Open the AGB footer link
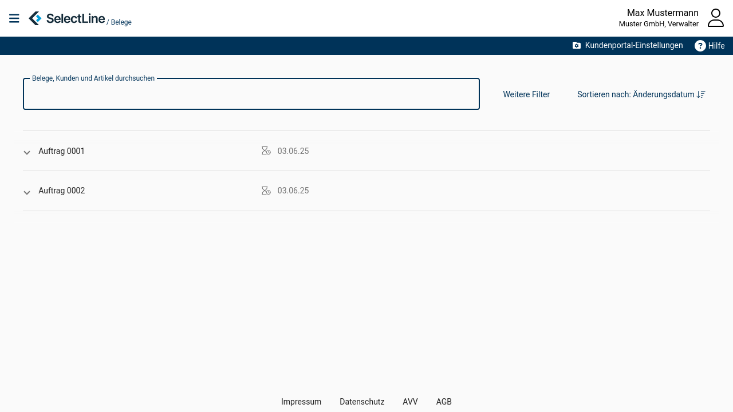Screen dimensions: 733x412 (444, 402)
